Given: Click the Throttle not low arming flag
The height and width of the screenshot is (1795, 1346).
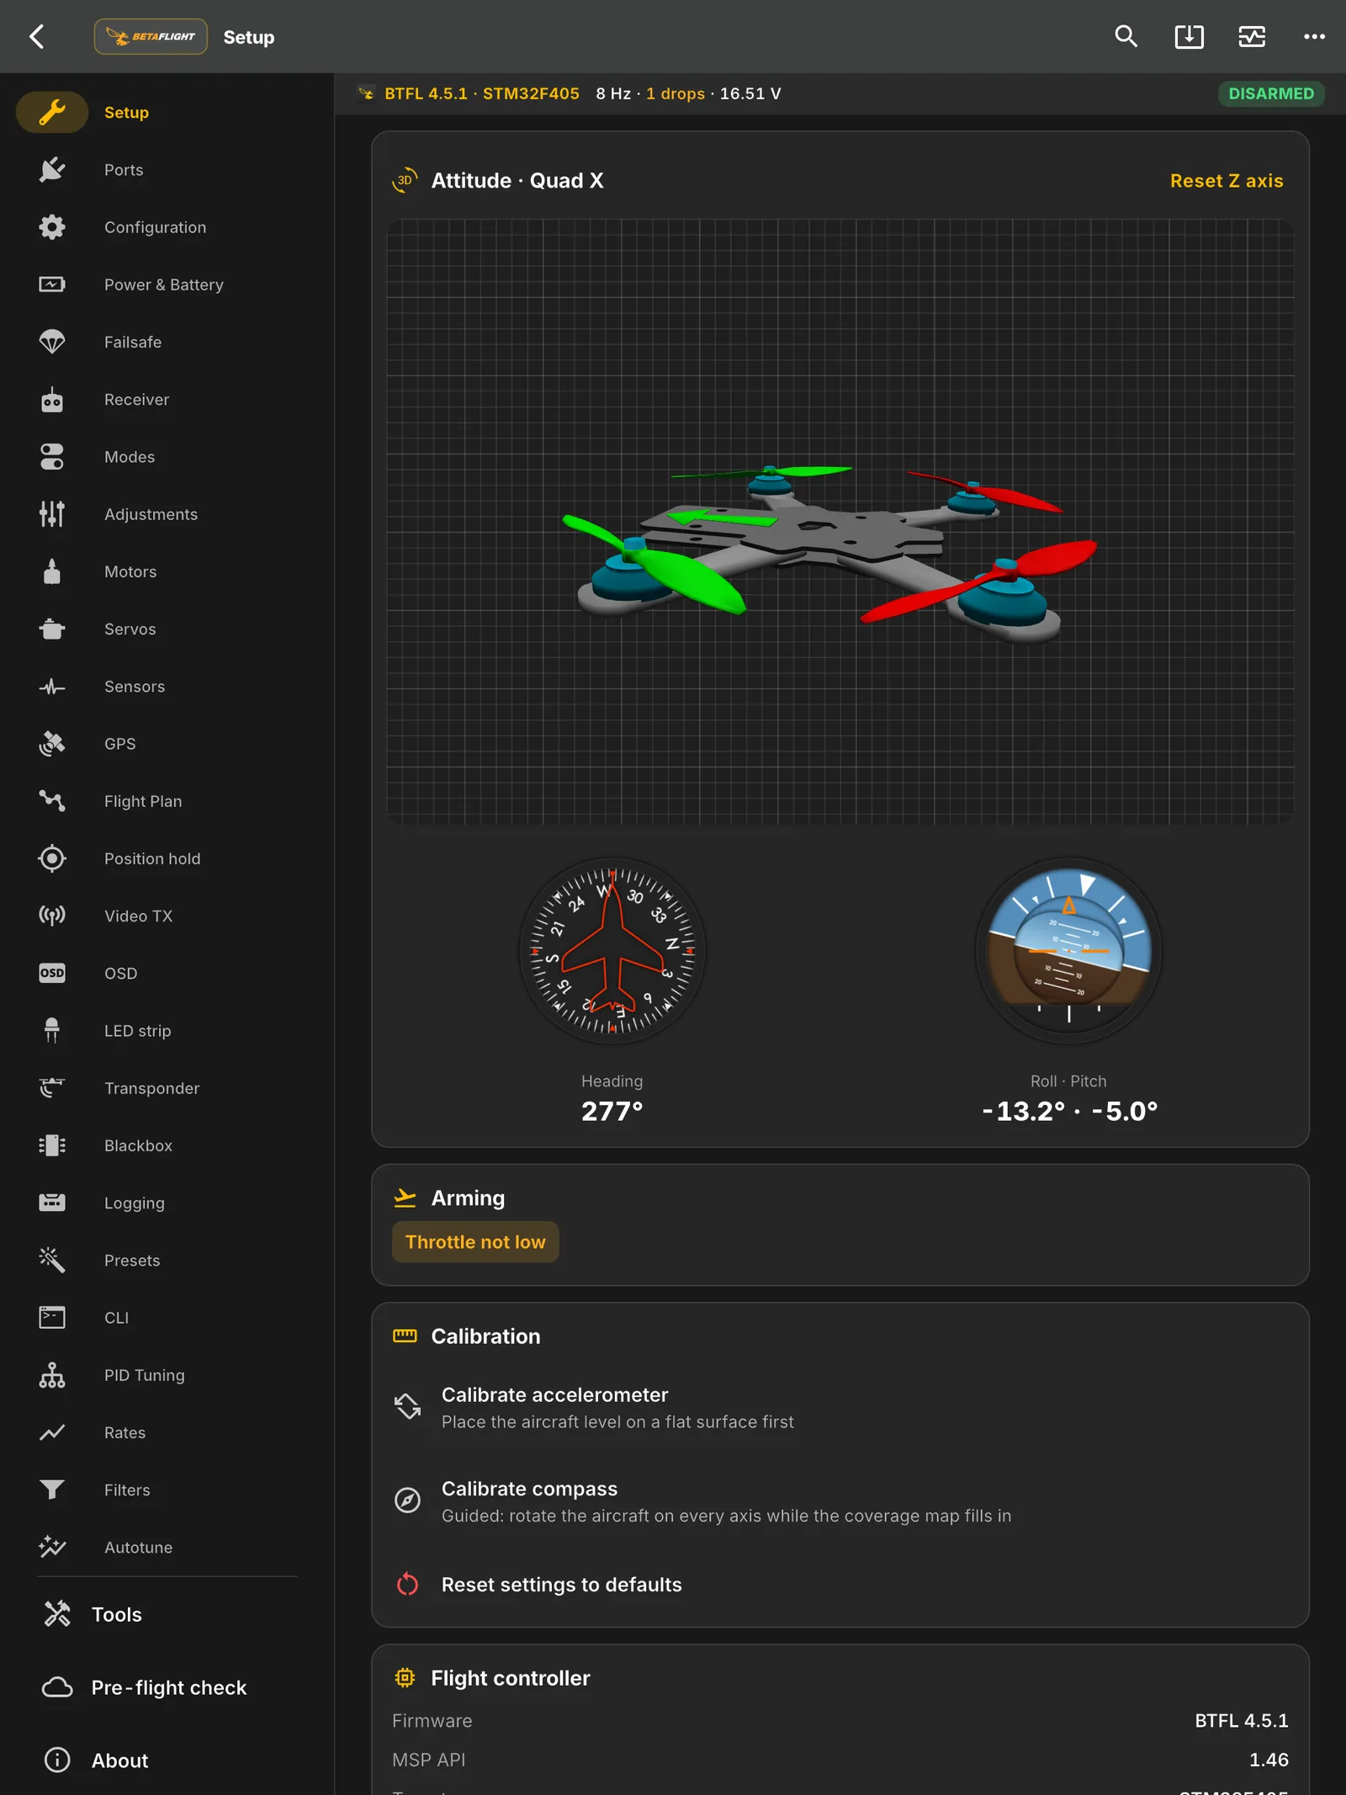Looking at the screenshot, I should (475, 1242).
